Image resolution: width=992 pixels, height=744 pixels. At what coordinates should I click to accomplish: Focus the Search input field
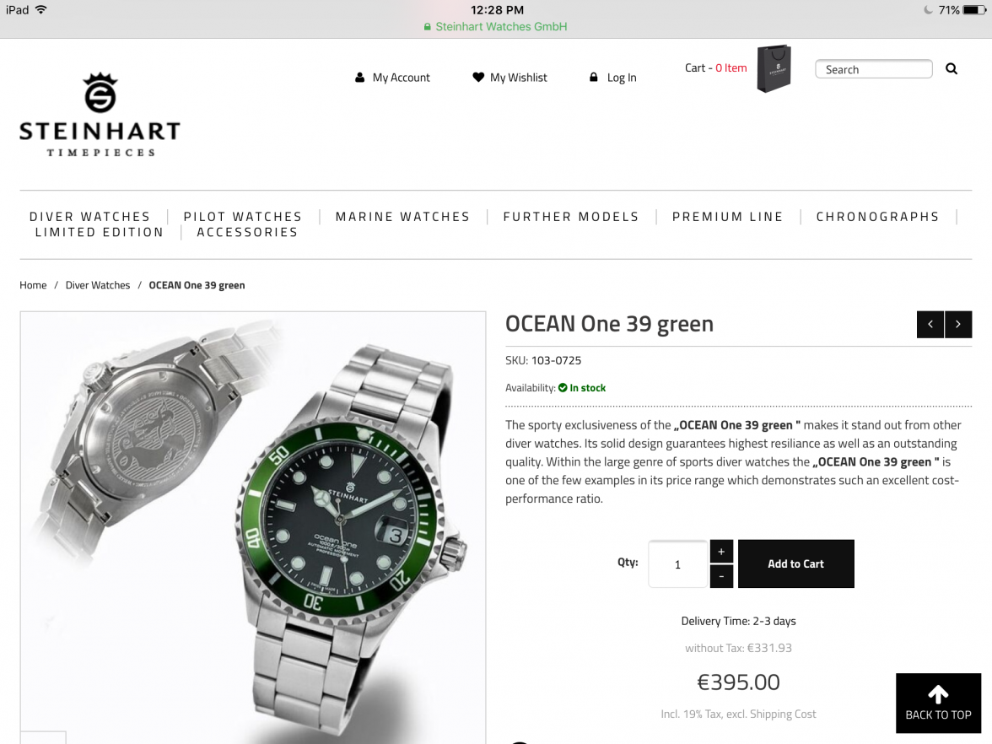click(874, 69)
